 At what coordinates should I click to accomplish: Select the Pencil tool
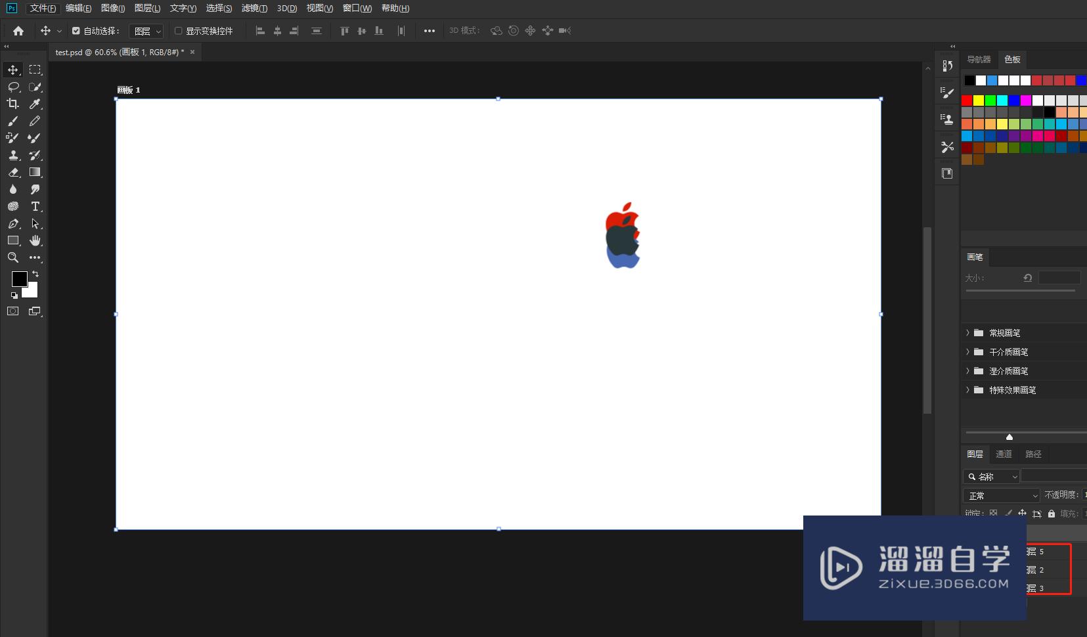pyautogui.click(x=35, y=121)
